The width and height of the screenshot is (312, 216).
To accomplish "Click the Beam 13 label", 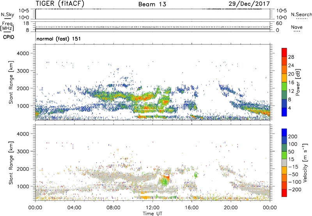I will click(152, 4).
